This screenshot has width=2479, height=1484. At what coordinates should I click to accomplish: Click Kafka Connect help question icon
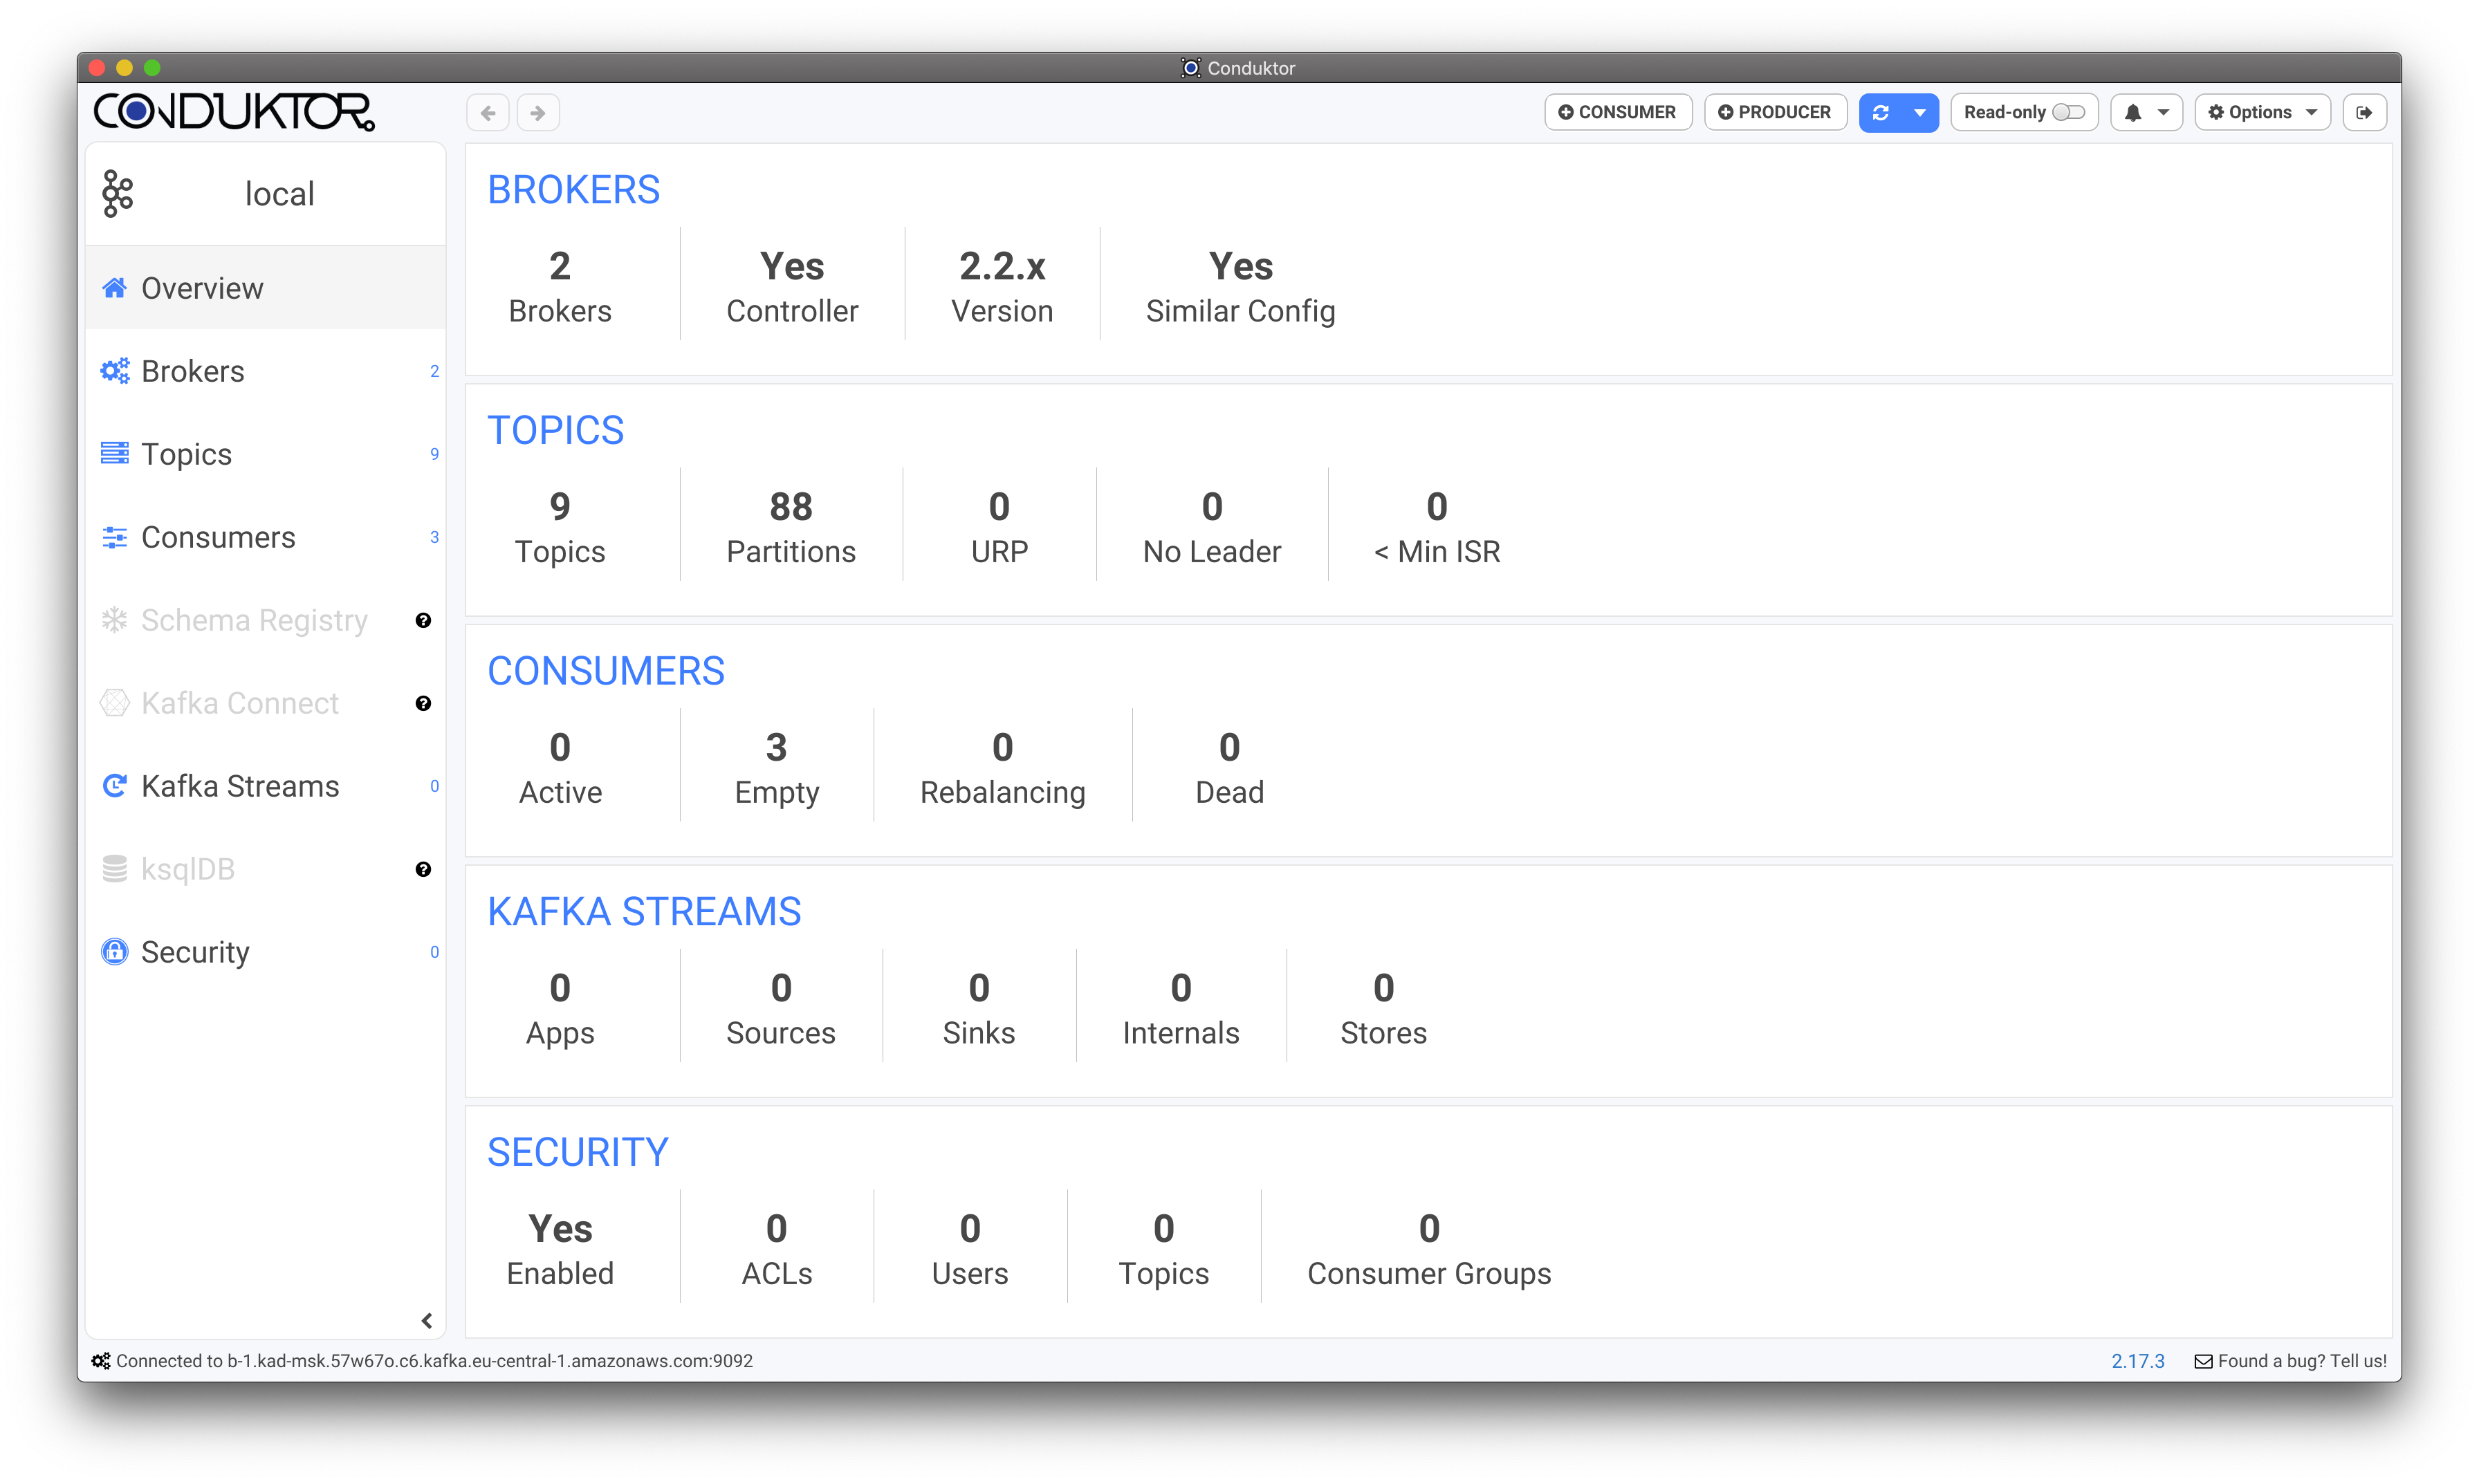[x=423, y=704]
